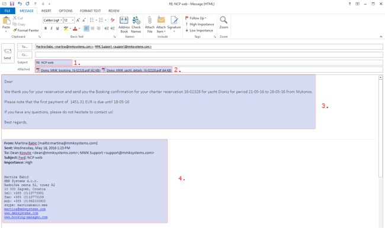The image size is (385, 228).
Task: Cut the selected text
Action: tap(18, 18)
